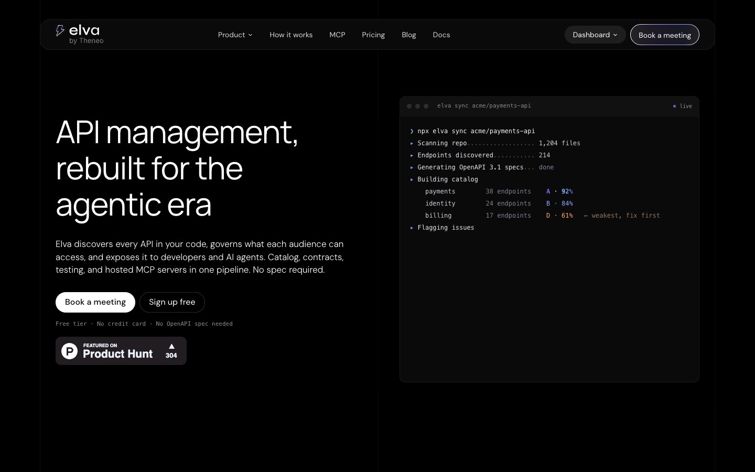Click the 'Building catalog' terminal line
The image size is (755, 472).
coord(444,179)
